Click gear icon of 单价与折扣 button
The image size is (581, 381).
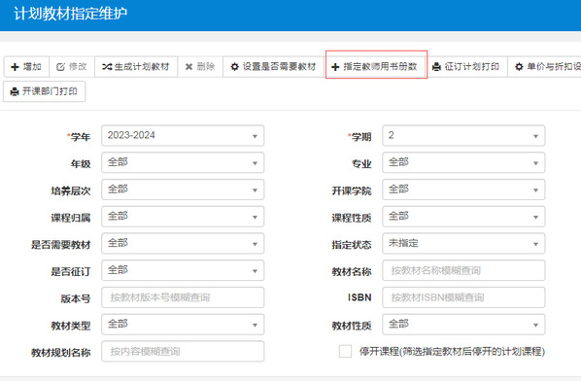(x=519, y=67)
